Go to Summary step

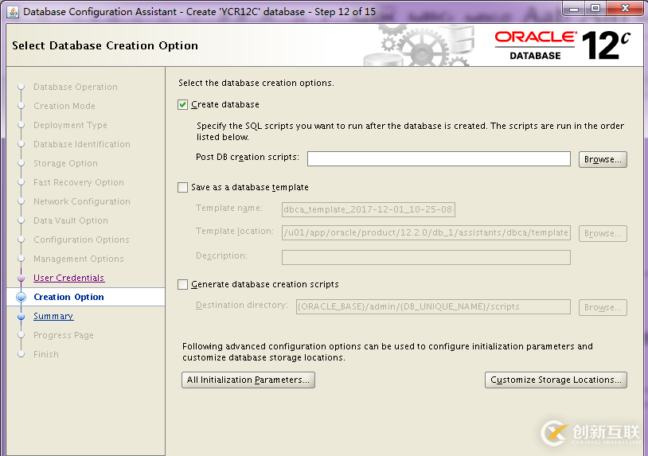[53, 316]
